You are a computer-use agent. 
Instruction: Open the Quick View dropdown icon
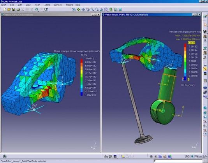pos(106,9)
